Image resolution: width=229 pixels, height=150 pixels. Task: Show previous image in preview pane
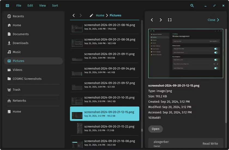pyautogui.click(x=152, y=20)
